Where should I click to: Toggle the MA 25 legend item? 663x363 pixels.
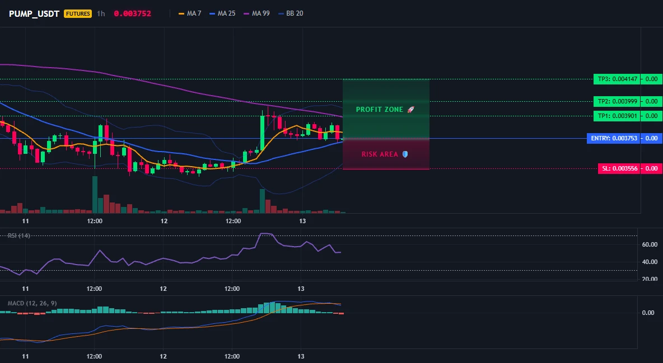click(x=222, y=13)
